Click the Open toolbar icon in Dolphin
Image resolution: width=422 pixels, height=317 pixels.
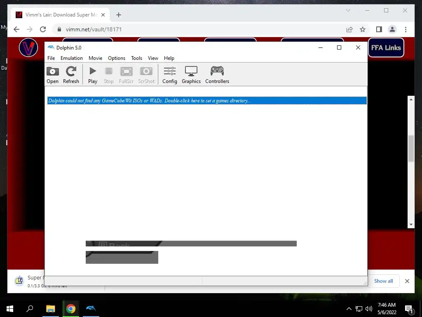pyautogui.click(x=52, y=75)
